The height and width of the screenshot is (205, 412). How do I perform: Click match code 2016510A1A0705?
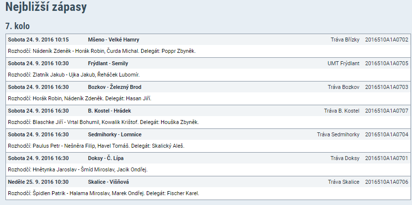point(386,63)
